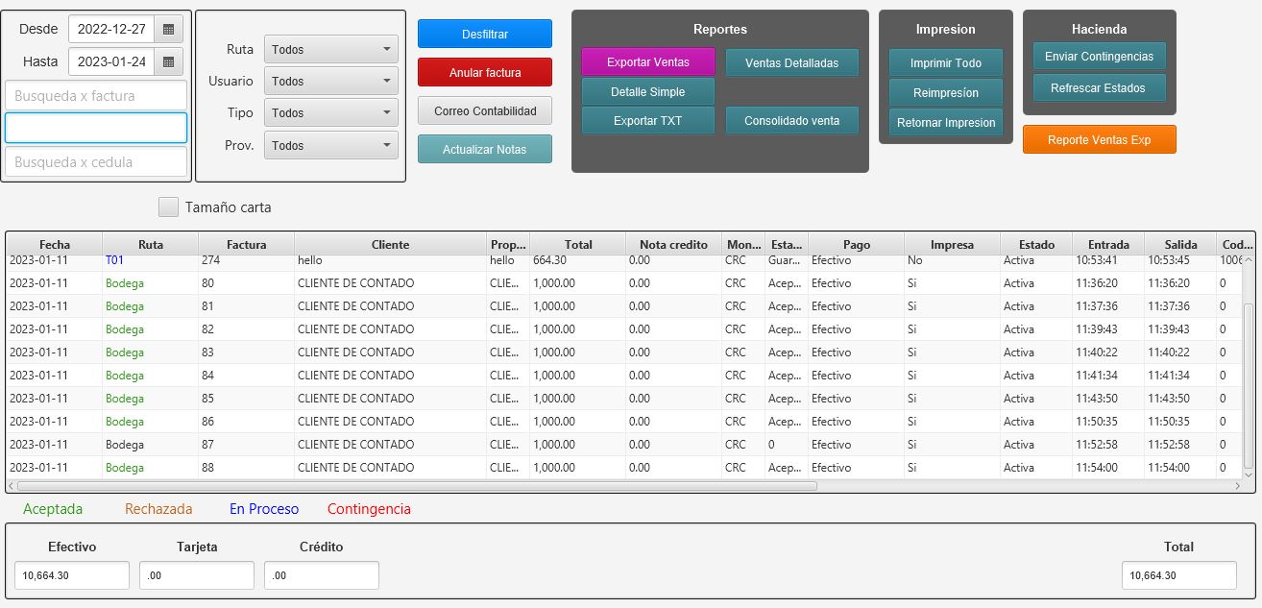Image resolution: width=1262 pixels, height=608 pixels.
Task: Open the Prov. dropdown
Action: 330,146
